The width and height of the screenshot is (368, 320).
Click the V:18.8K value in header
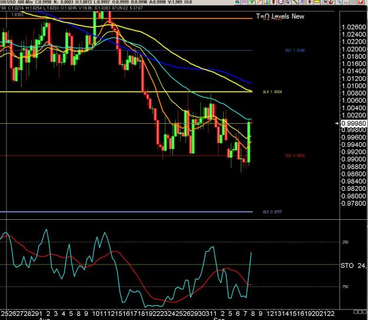pyautogui.click(x=85, y=8)
